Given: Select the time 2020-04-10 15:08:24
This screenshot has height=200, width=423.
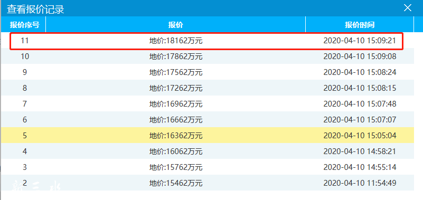Looking at the screenshot, I should click(x=360, y=72).
